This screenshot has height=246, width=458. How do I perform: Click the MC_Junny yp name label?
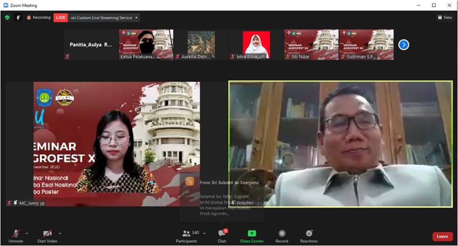pyautogui.click(x=32, y=203)
